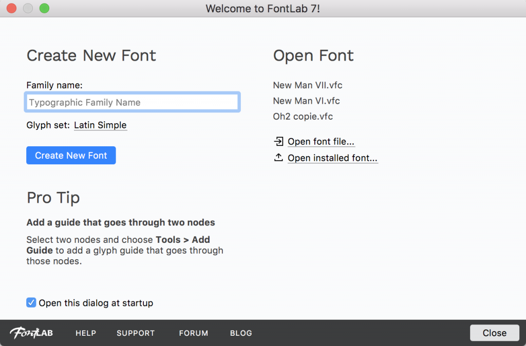526x346 pixels.
Task: Visit the FORUM footer link
Action: [194, 333]
